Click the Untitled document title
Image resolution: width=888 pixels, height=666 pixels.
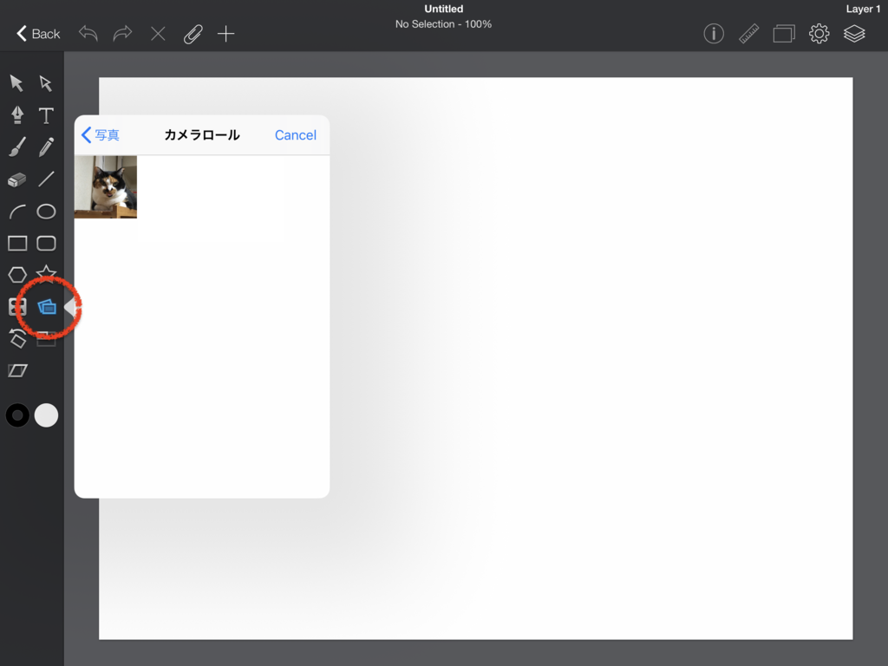444,9
